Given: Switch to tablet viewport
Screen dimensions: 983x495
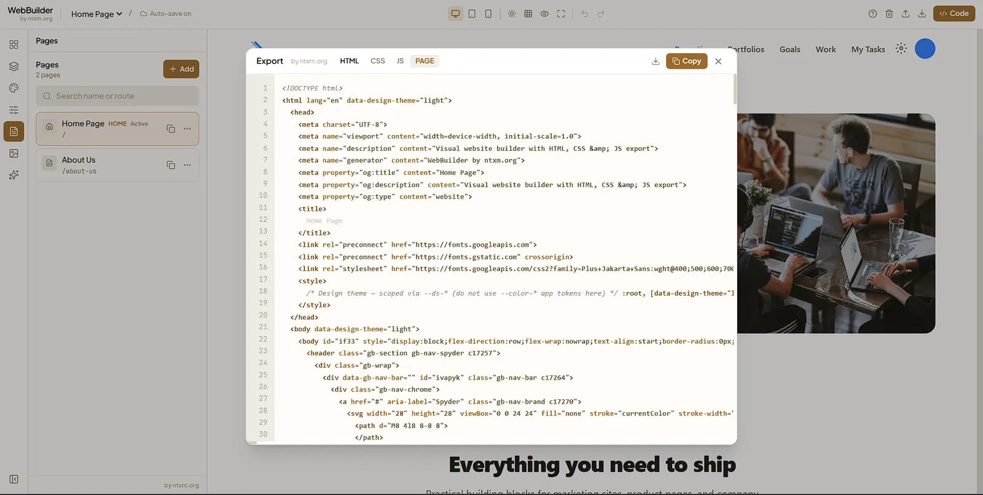Looking at the screenshot, I should coord(472,13).
